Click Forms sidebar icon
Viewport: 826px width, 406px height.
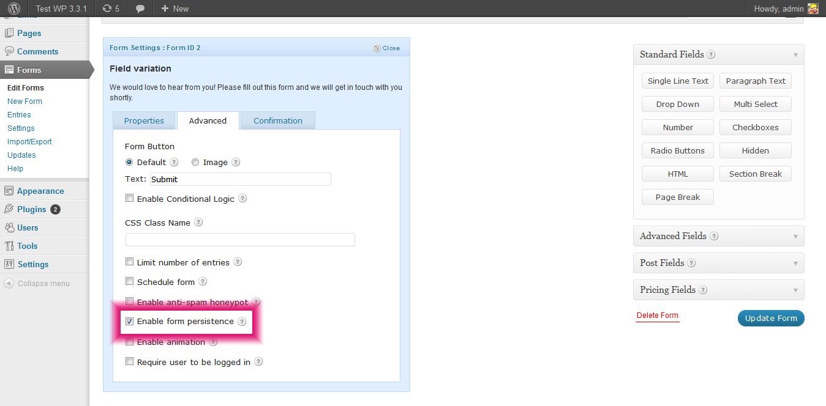(x=9, y=70)
